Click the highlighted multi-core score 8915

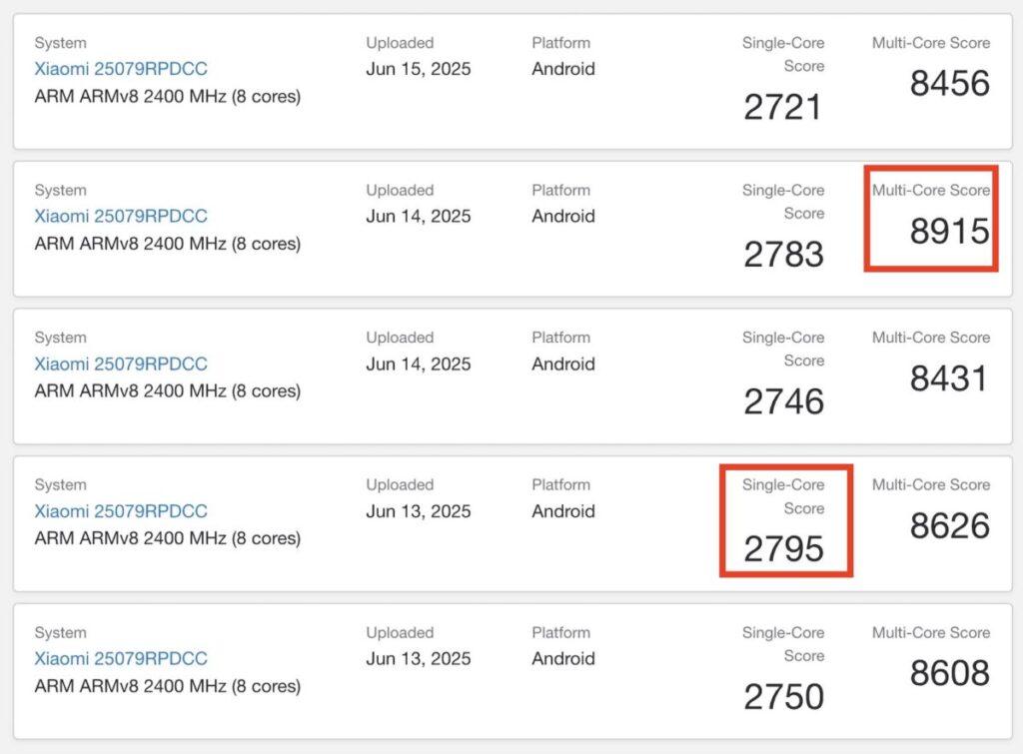coord(949,232)
